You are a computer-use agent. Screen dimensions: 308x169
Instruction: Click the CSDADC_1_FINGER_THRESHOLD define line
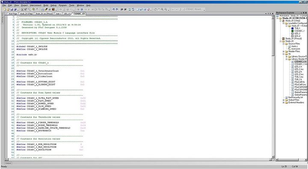[x=51, y=123]
